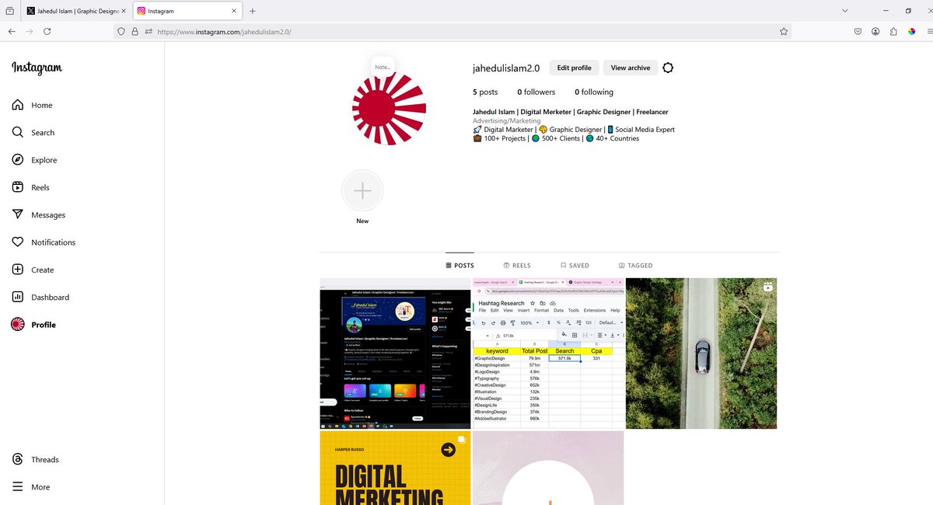This screenshot has height=505, width=933.
Task: Open Firefox recent browsing tab button
Action: point(9,11)
